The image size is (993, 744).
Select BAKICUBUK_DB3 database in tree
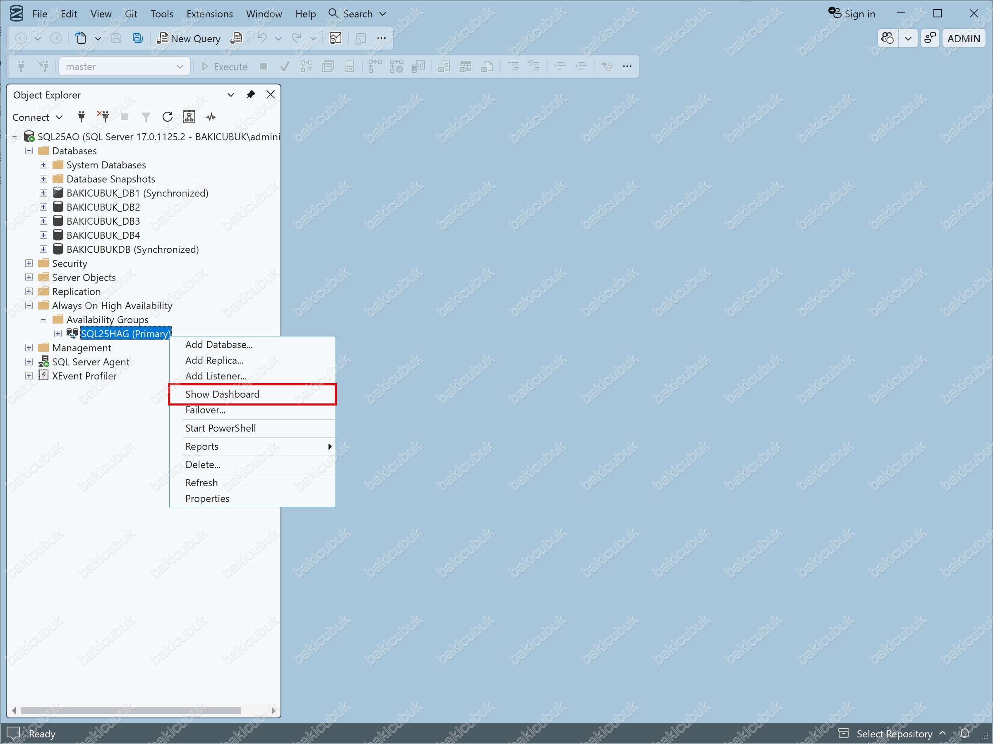[103, 221]
